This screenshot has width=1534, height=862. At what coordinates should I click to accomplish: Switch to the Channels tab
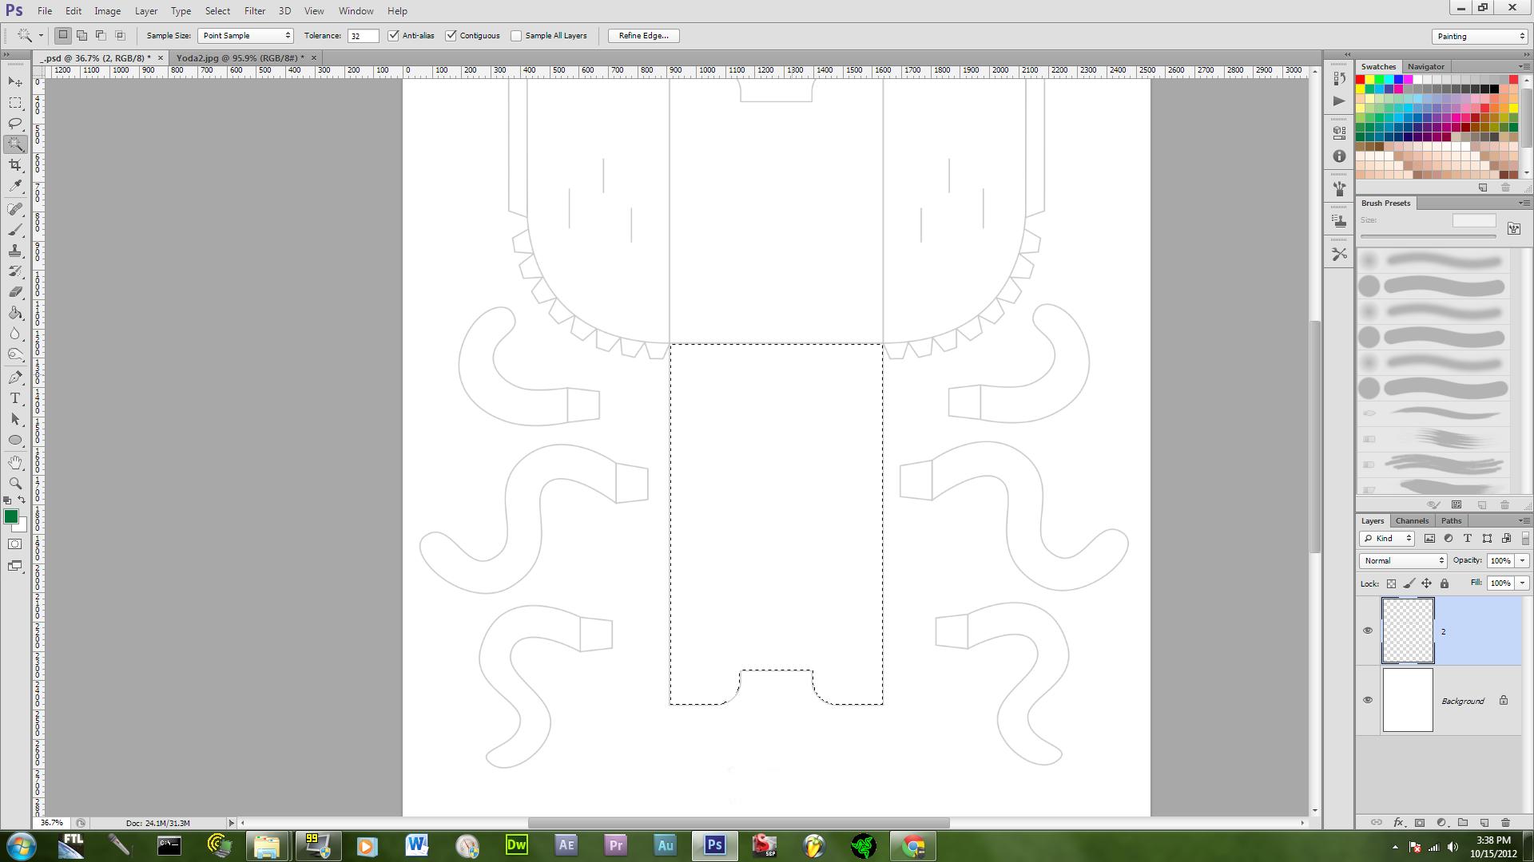[x=1412, y=520]
